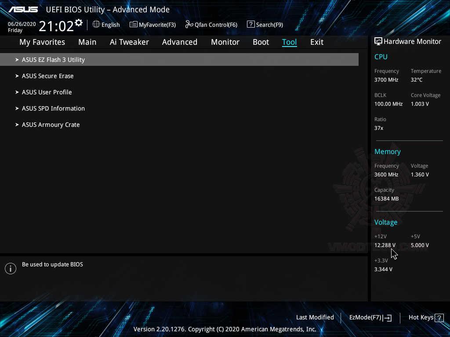Screen dimensions: 450x337
Task: Click CPU temperature value 32°C
Action: (417, 80)
